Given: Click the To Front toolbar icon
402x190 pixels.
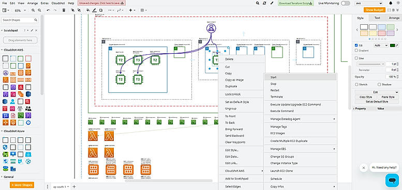Looking at the screenshot, I should pos(73,10).
